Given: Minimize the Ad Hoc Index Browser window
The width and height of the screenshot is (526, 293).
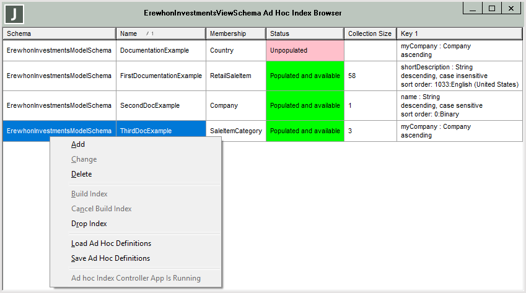Looking at the screenshot, I should point(473,9).
